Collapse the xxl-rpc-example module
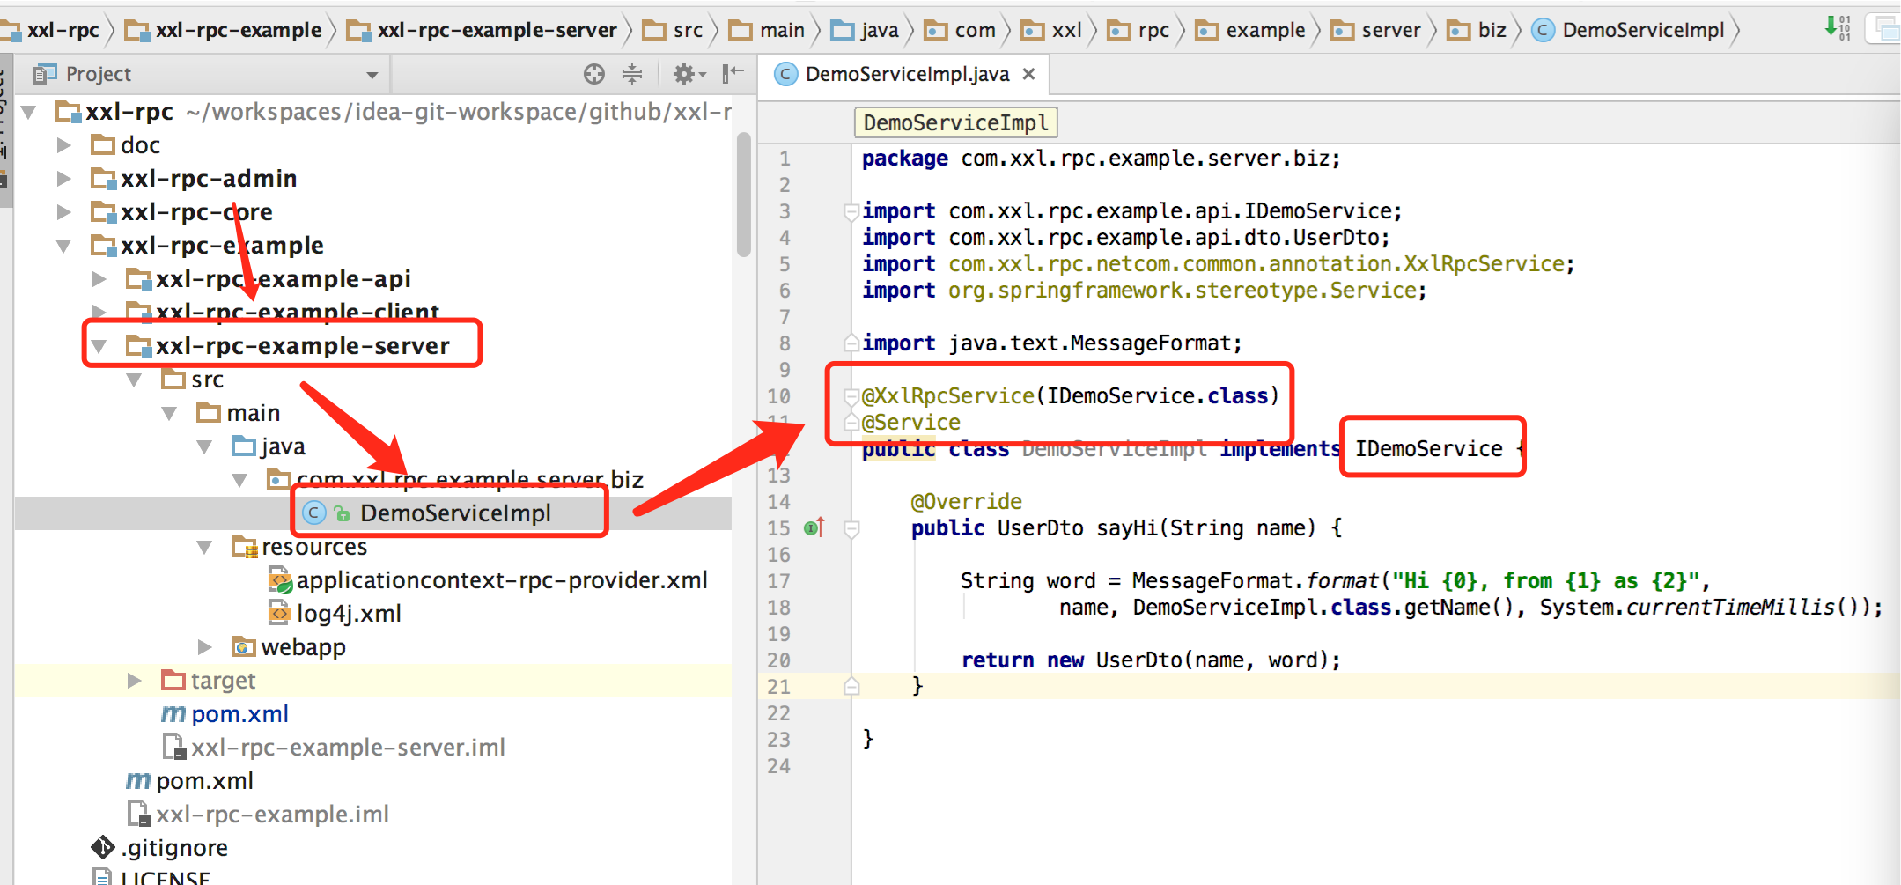This screenshot has width=1901, height=885. pos(64,246)
